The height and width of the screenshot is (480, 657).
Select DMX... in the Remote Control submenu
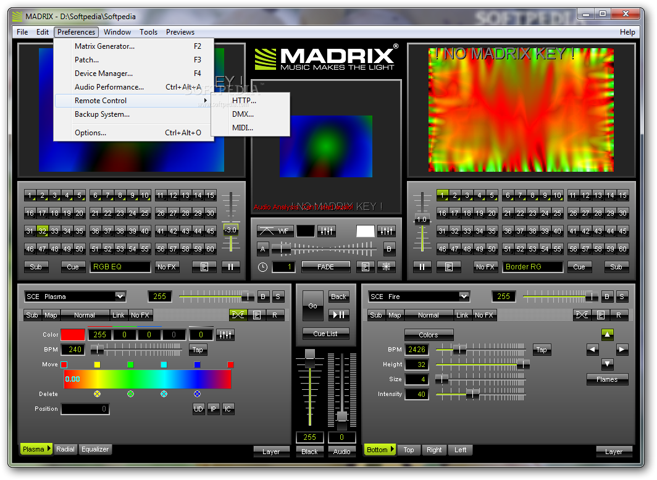(x=250, y=114)
